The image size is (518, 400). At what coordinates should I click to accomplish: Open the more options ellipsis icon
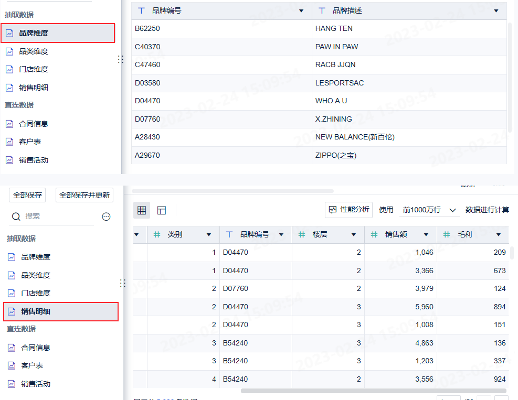(x=106, y=217)
